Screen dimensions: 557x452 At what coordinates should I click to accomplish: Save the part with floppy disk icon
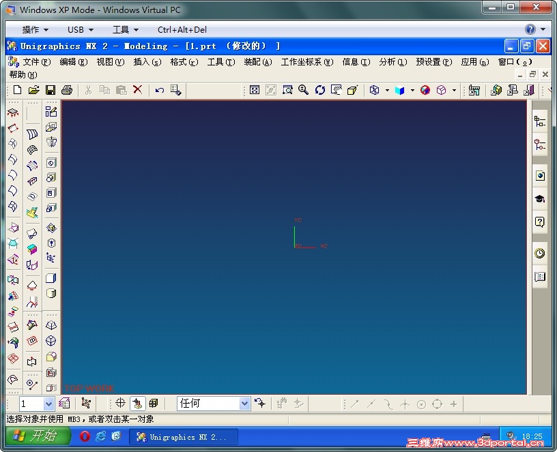coord(51,90)
